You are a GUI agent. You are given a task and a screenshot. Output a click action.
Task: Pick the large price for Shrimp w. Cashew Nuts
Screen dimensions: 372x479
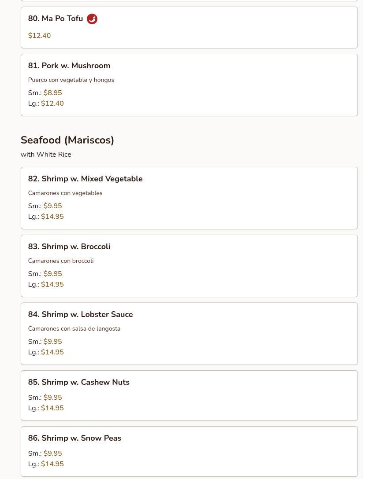(x=52, y=408)
